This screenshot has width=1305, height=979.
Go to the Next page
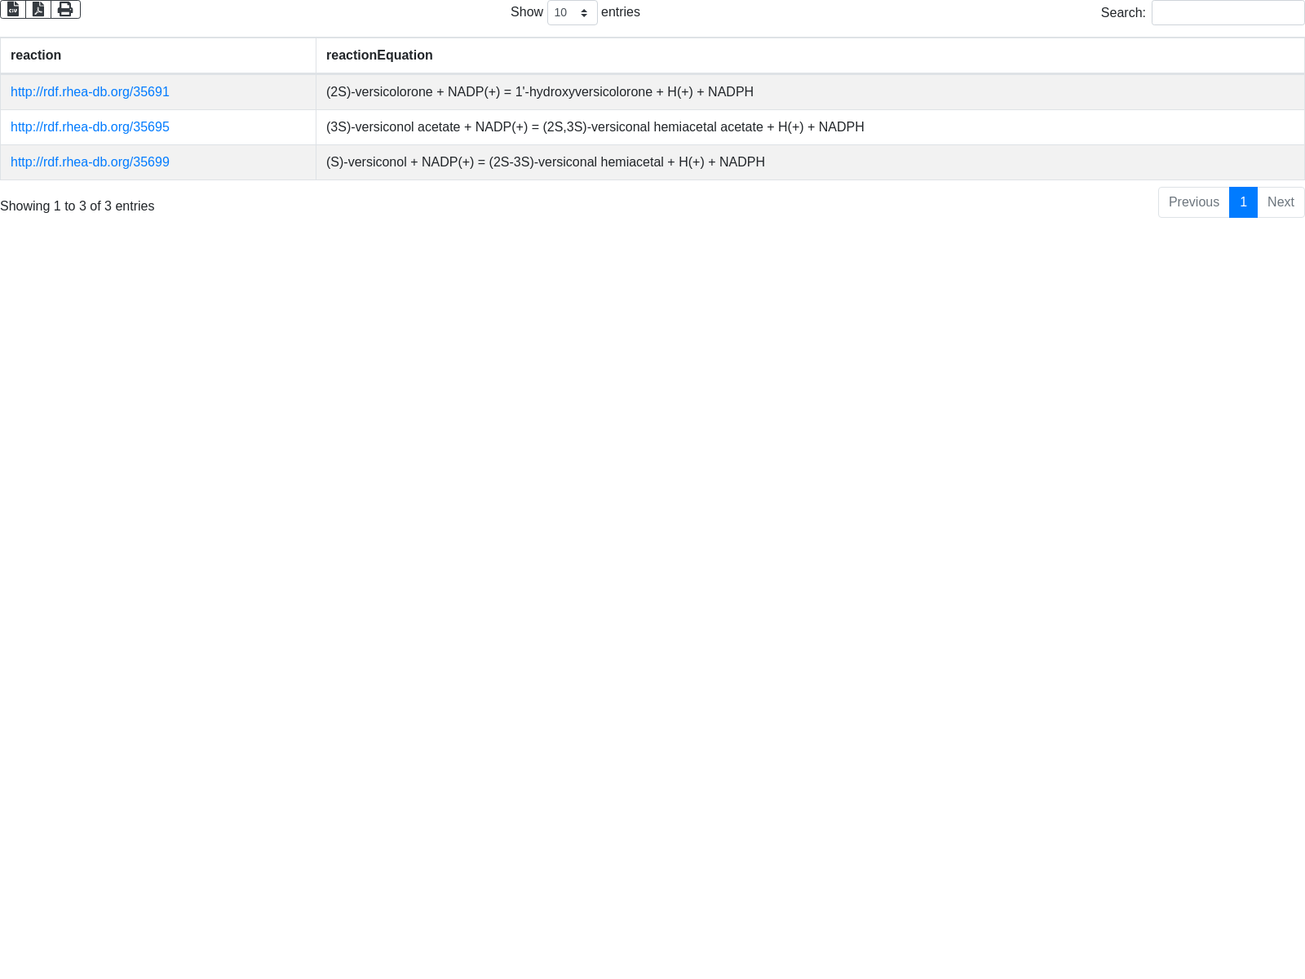(x=1281, y=202)
